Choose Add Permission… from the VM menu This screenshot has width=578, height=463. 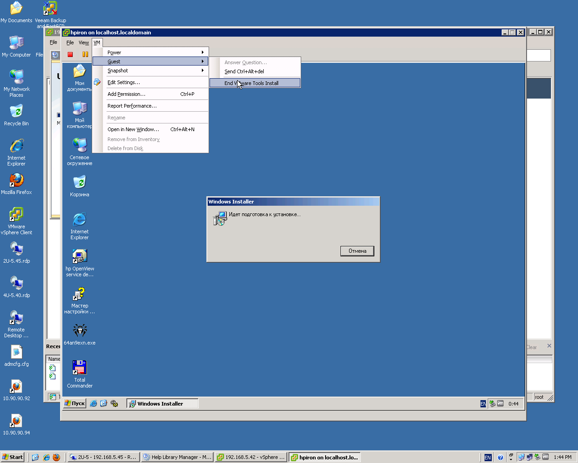(x=151, y=94)
